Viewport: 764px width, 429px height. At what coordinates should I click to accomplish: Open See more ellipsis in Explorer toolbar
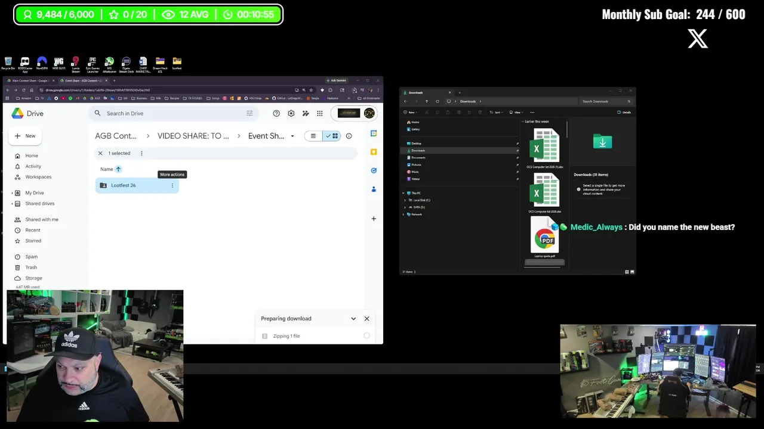tap(532, 112)
